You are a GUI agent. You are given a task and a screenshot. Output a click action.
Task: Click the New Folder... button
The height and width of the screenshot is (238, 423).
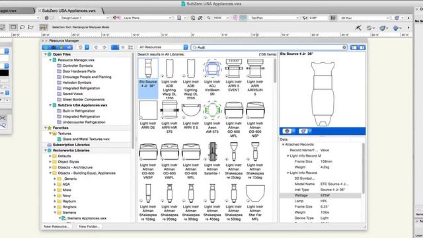pyautogui.click(x=89, y=227)
